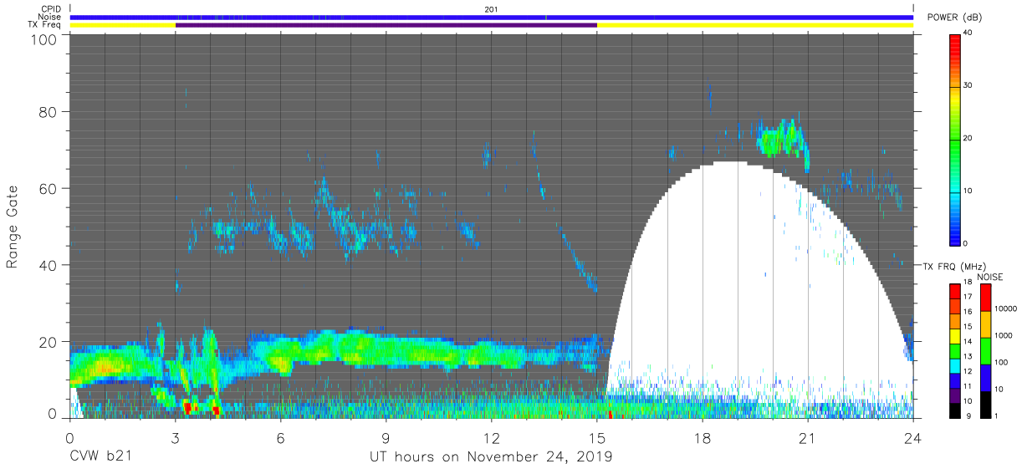This screenshot has width=1027, height=474.
Task: Click the 'CPID' label at top left
Action: tap(52, 9)
